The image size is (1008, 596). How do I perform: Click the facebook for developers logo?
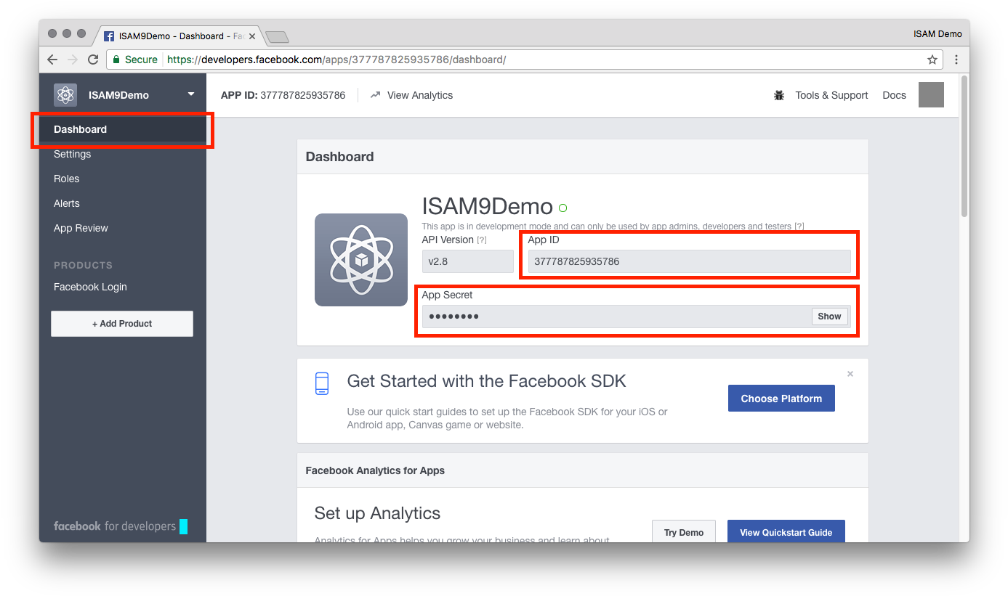pos(115,526)
